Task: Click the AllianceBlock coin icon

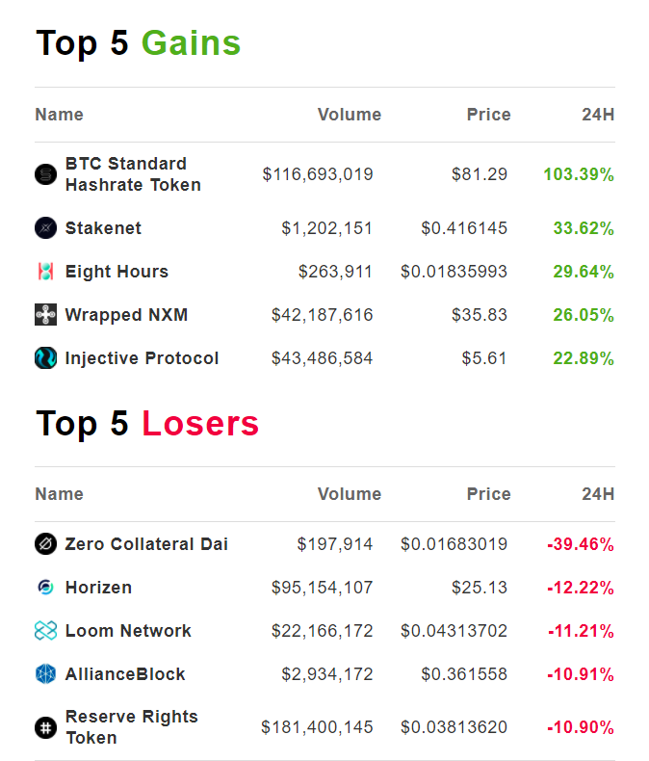Action: click(45, 674)
